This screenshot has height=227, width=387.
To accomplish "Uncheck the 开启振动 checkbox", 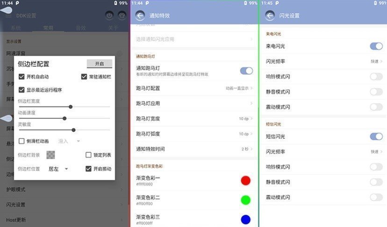I will point(88,169).
